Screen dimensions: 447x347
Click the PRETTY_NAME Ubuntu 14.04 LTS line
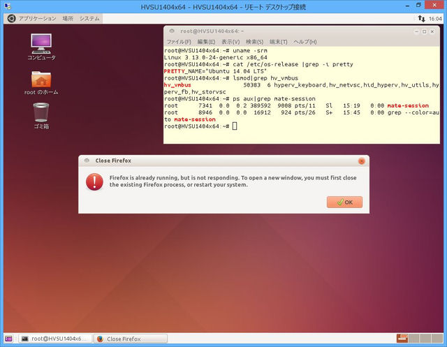(x=216, y=71)
